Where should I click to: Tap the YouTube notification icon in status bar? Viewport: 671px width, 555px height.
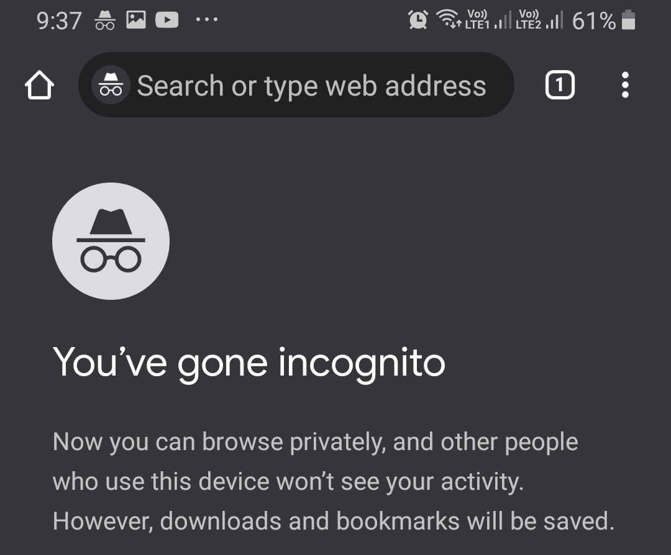click(x=167, y=20)
